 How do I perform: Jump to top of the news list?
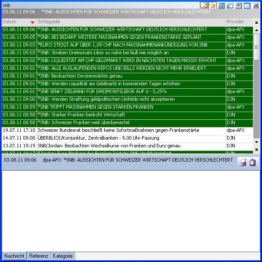pyautogui.click(x=256, y=22)
